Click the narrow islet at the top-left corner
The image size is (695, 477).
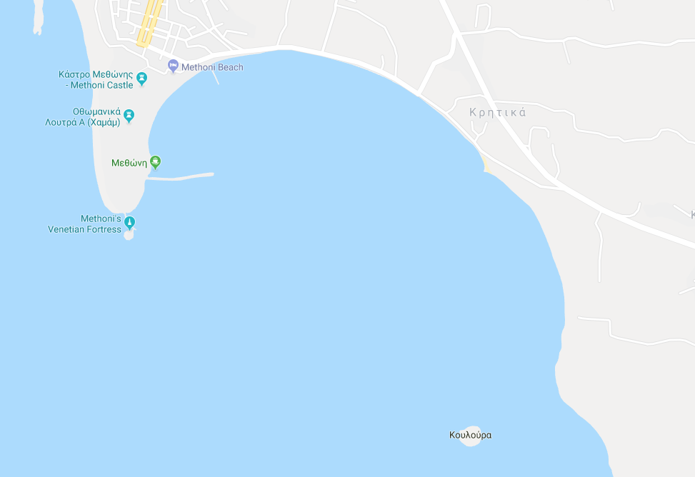click(39, 17)
